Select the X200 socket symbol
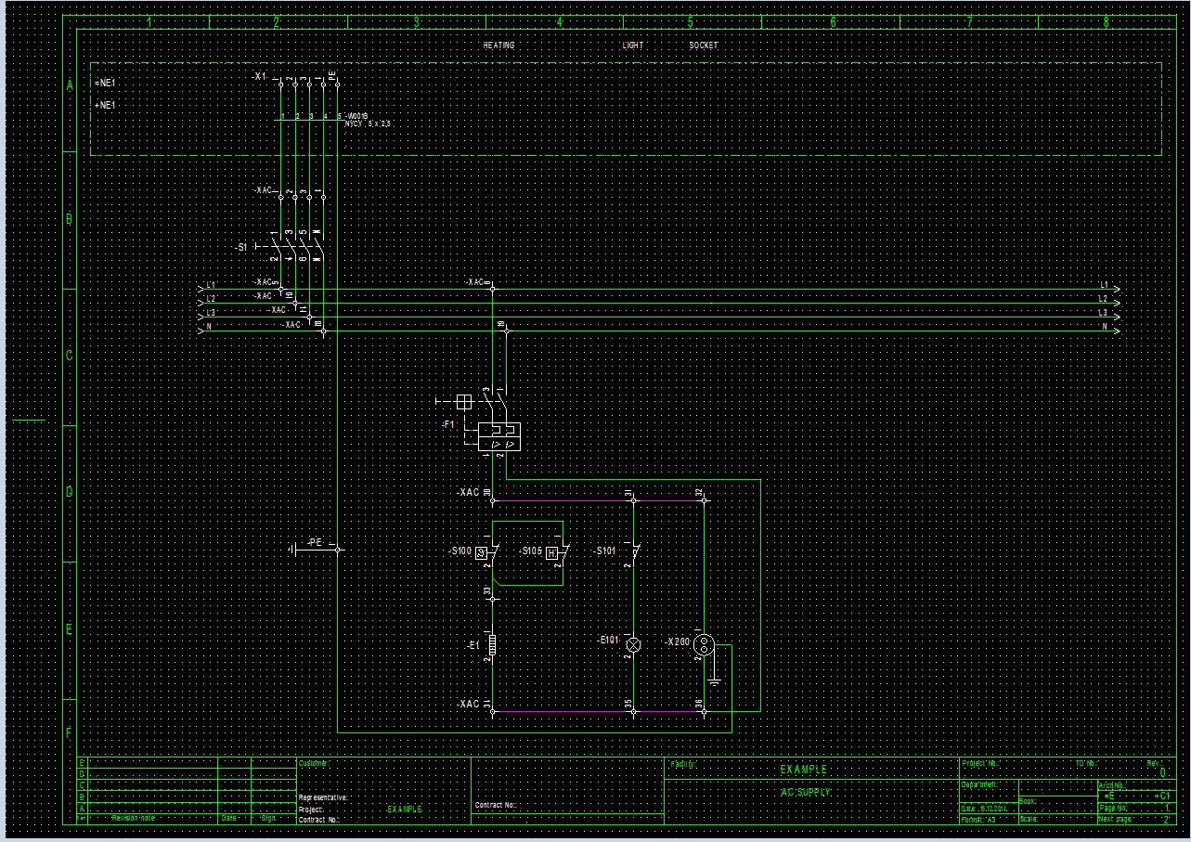This screenshot has width=1191, height=842. pyautogui.click(x=704, y=642)
